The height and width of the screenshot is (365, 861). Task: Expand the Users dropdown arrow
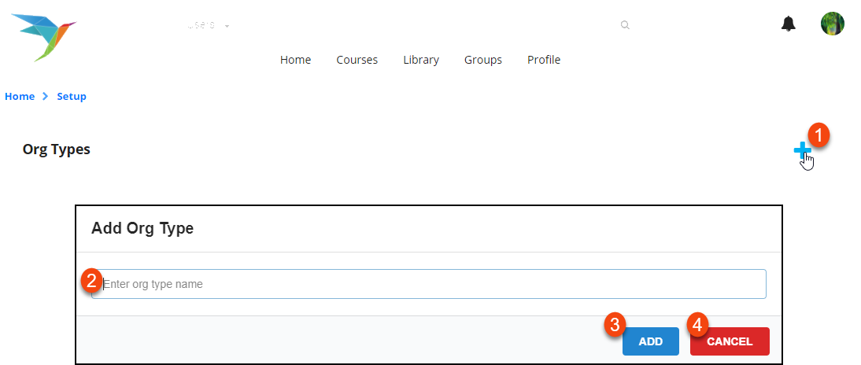click(x=227, y=26)
